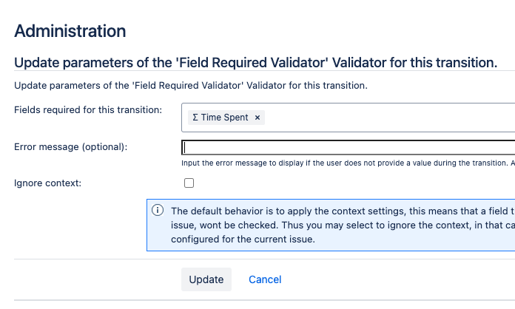515x309 pixels.
Task: Click the Administration page heading
Action: tap(70, 31)
